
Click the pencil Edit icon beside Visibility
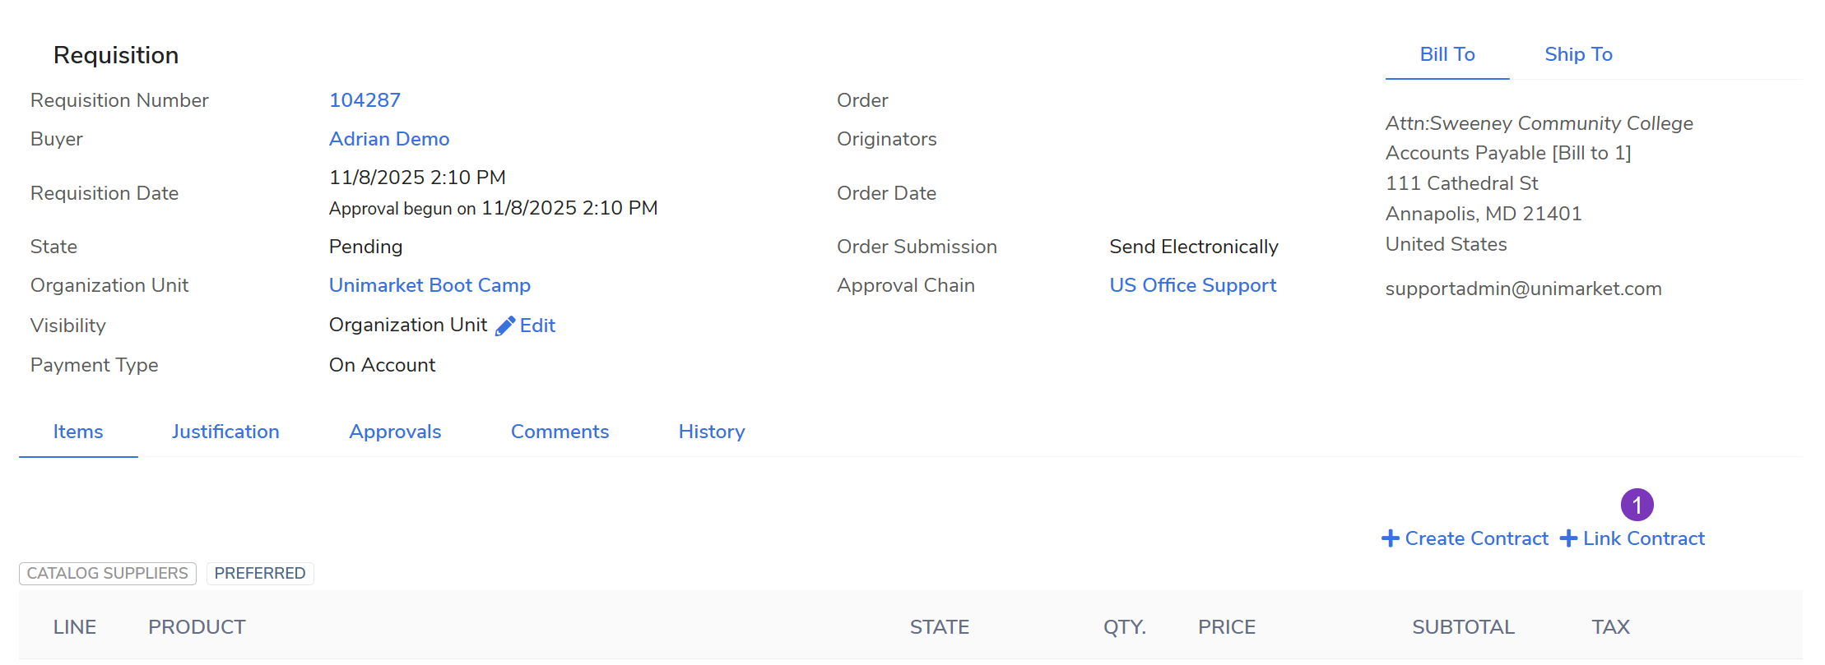coord(505,326)
